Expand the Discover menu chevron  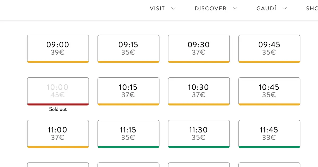tap(235, 8)
